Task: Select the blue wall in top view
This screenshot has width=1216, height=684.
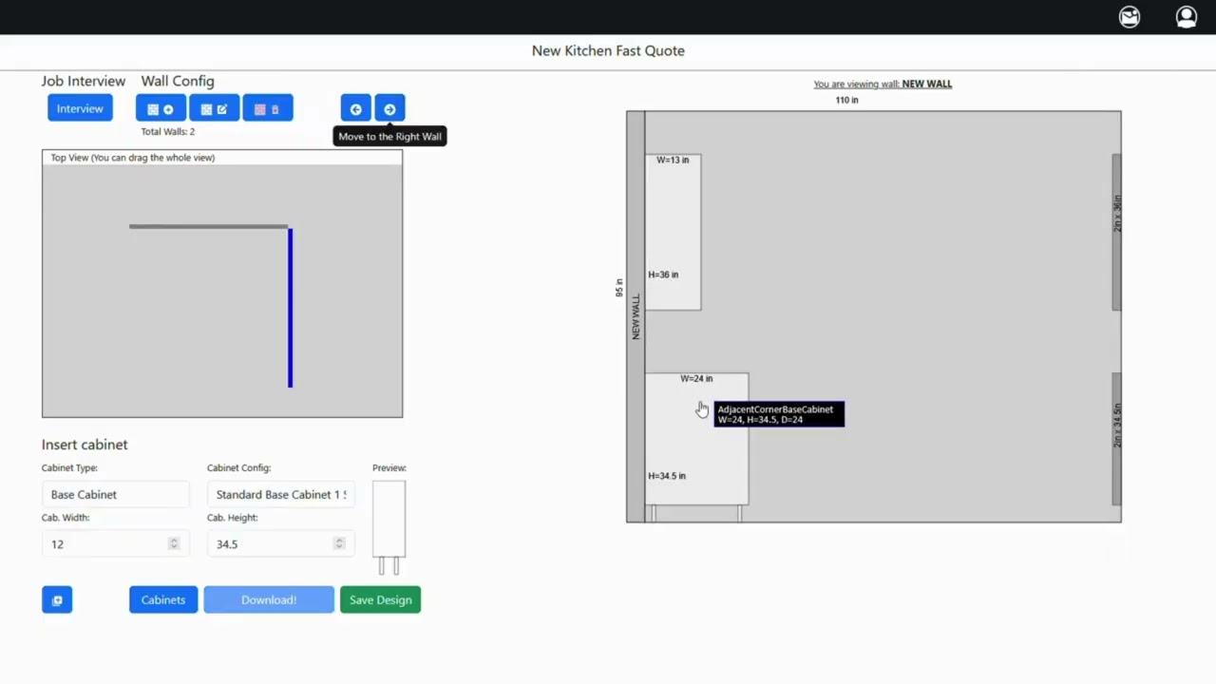Action: click(x=291, y=308)
